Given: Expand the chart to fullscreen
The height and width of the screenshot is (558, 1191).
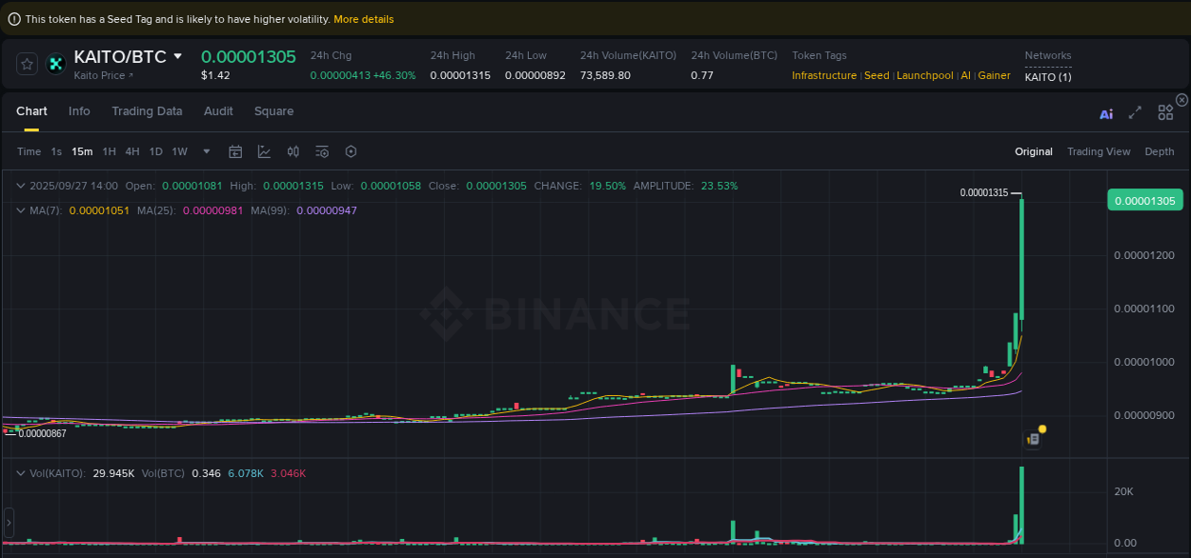Looking at the screenshot, I should pyautogui.click(x=1135, y=112).
